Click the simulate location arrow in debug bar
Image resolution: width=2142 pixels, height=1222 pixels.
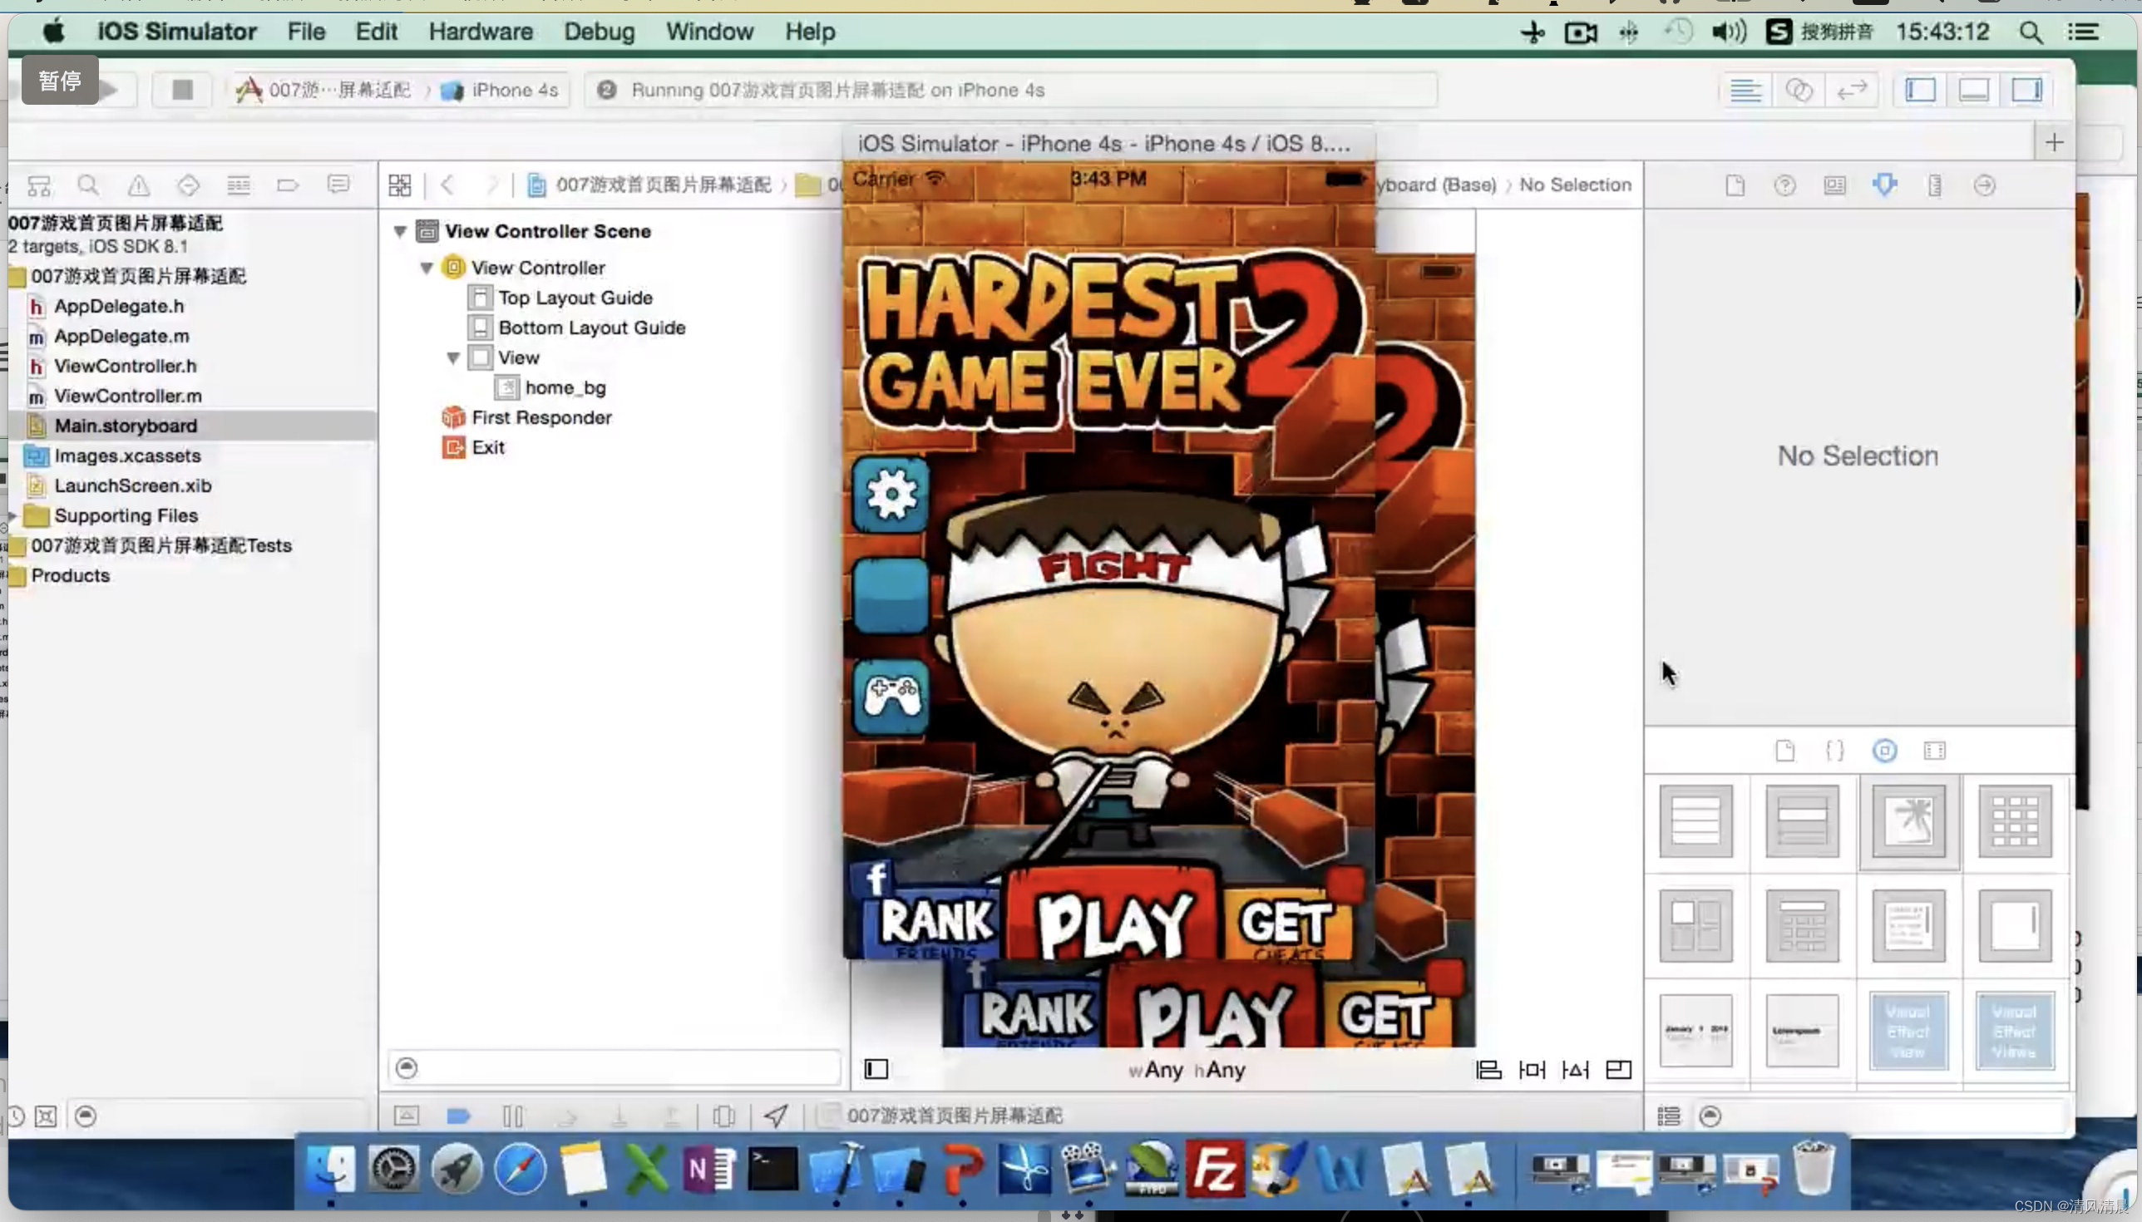[x=776, y=1116]
